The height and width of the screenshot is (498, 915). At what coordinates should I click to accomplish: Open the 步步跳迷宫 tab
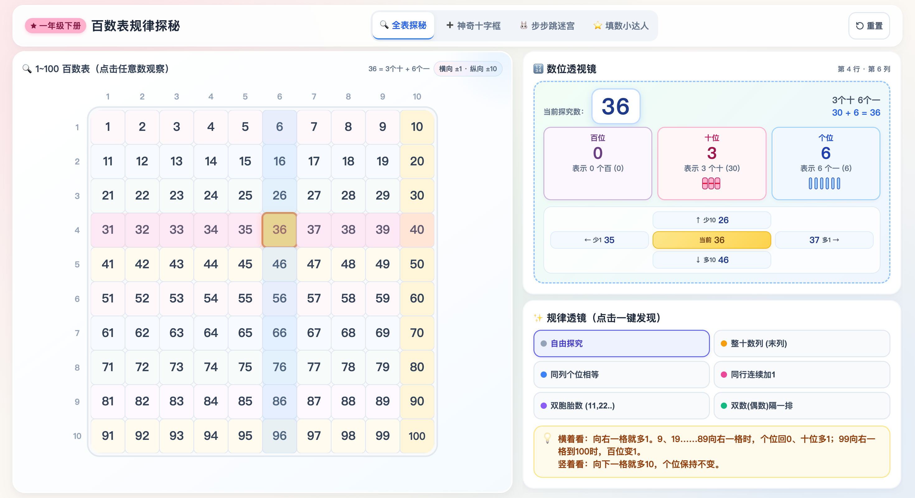click(x=547, y=25)
